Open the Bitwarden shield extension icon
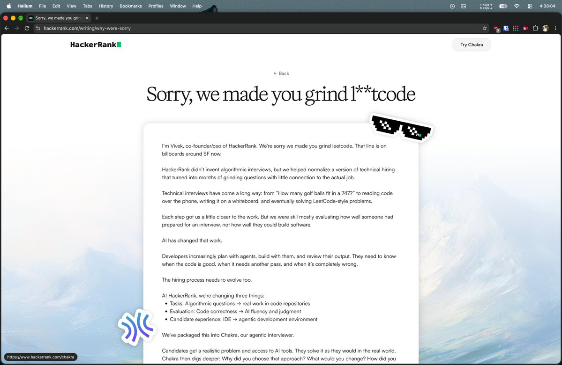Viewport: 562px width, 365px height. pos(506,28)
